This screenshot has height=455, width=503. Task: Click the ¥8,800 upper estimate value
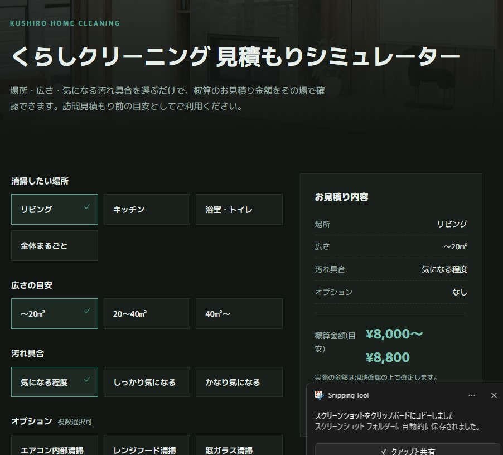388,357
